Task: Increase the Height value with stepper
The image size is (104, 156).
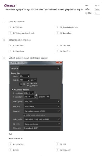Action: [29, 79]
